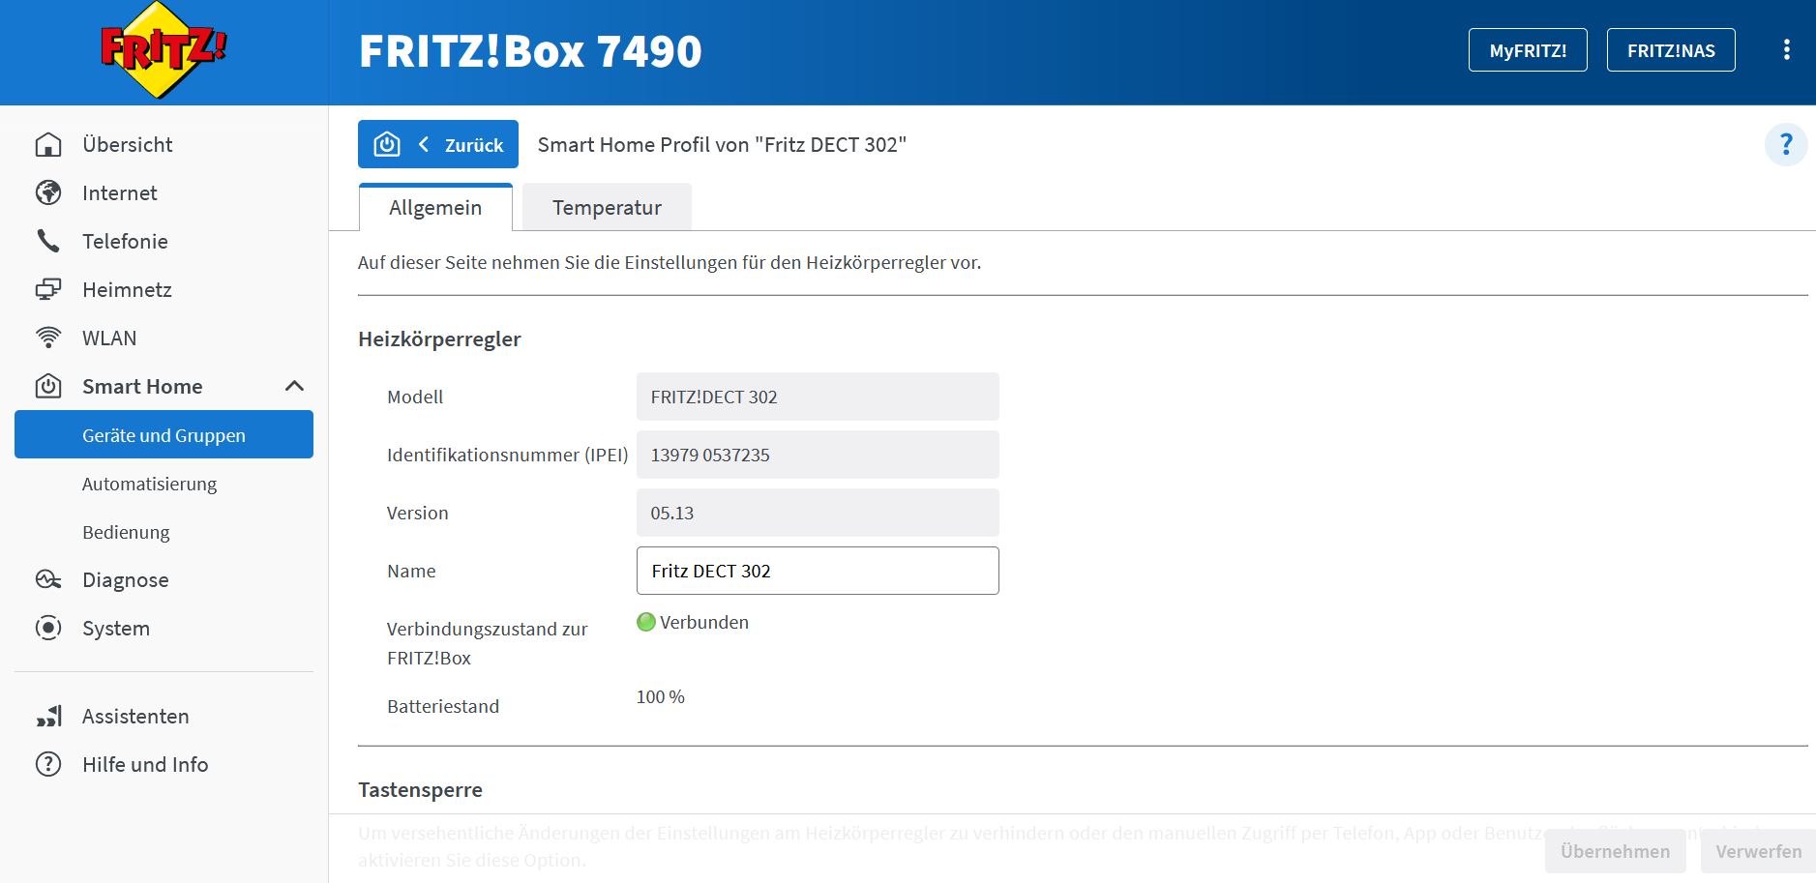Click the Smart Home icon beside Zurück

point(387,144)
